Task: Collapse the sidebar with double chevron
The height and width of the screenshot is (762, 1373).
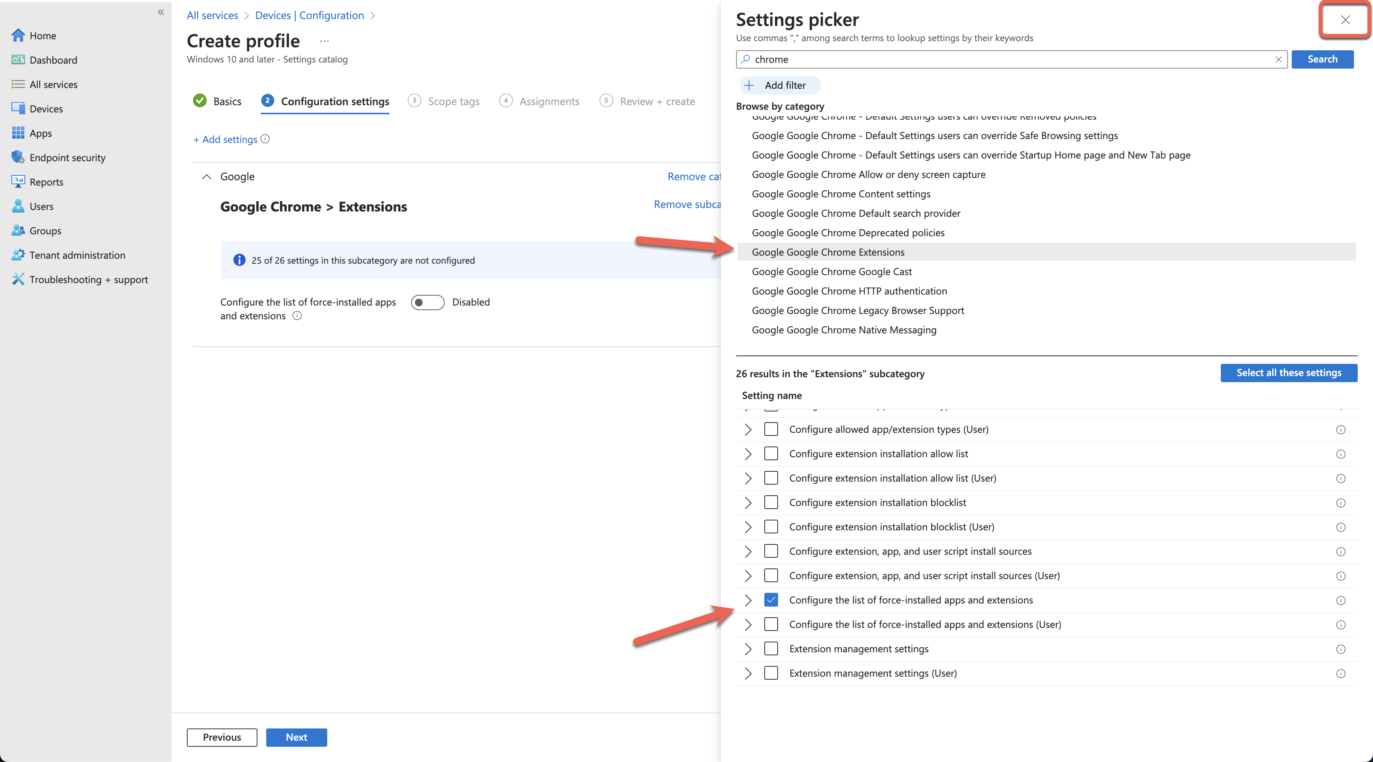Action: coord(161,12)
